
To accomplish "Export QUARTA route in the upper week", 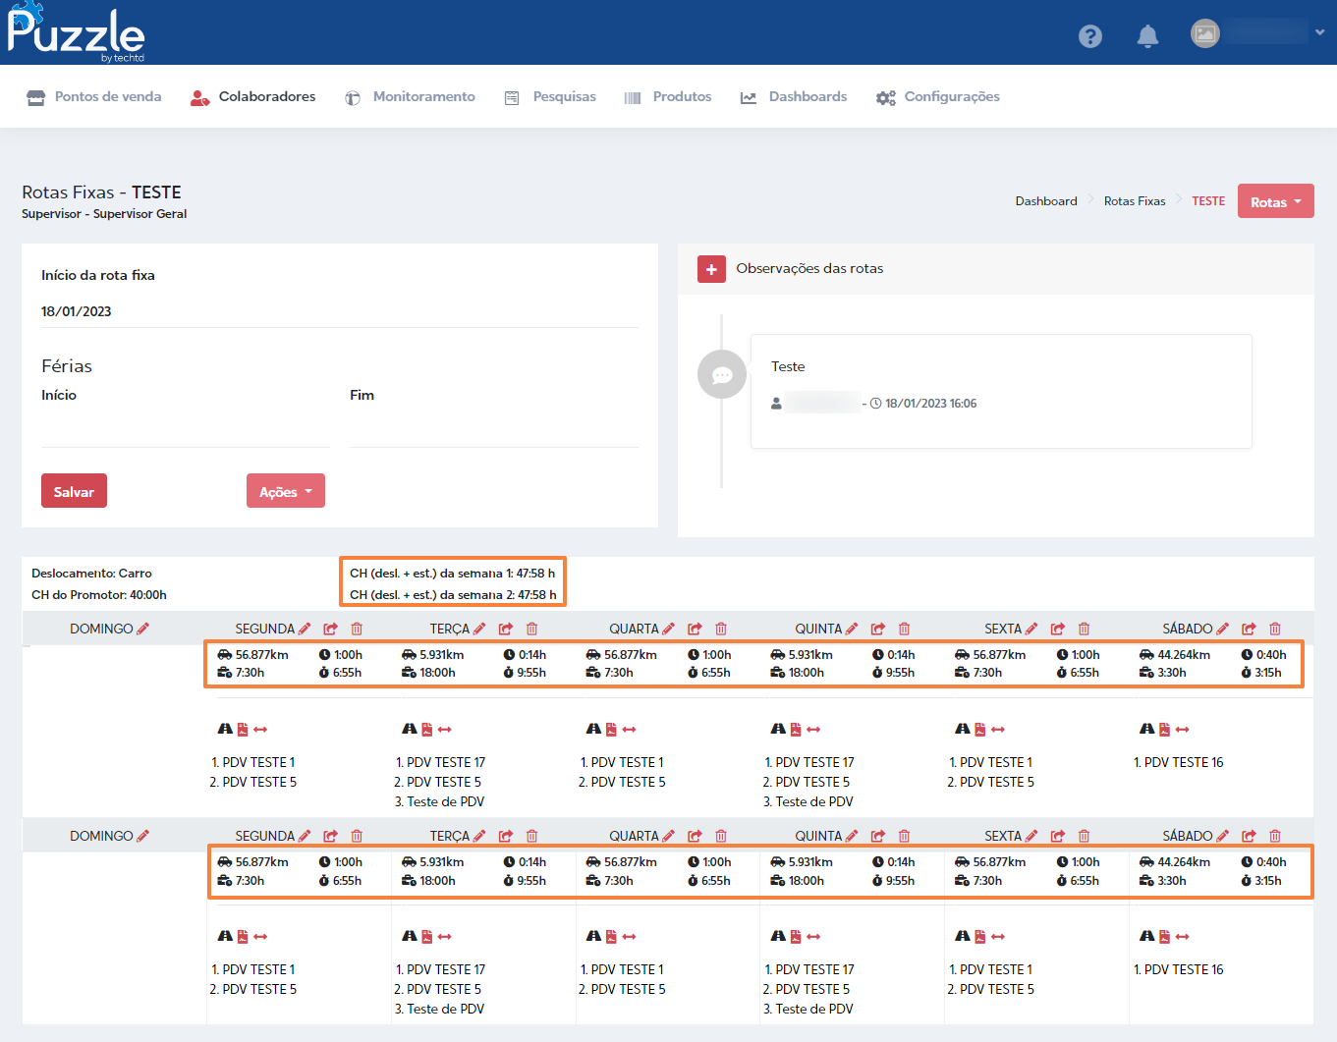I will [x=695, y=629].
